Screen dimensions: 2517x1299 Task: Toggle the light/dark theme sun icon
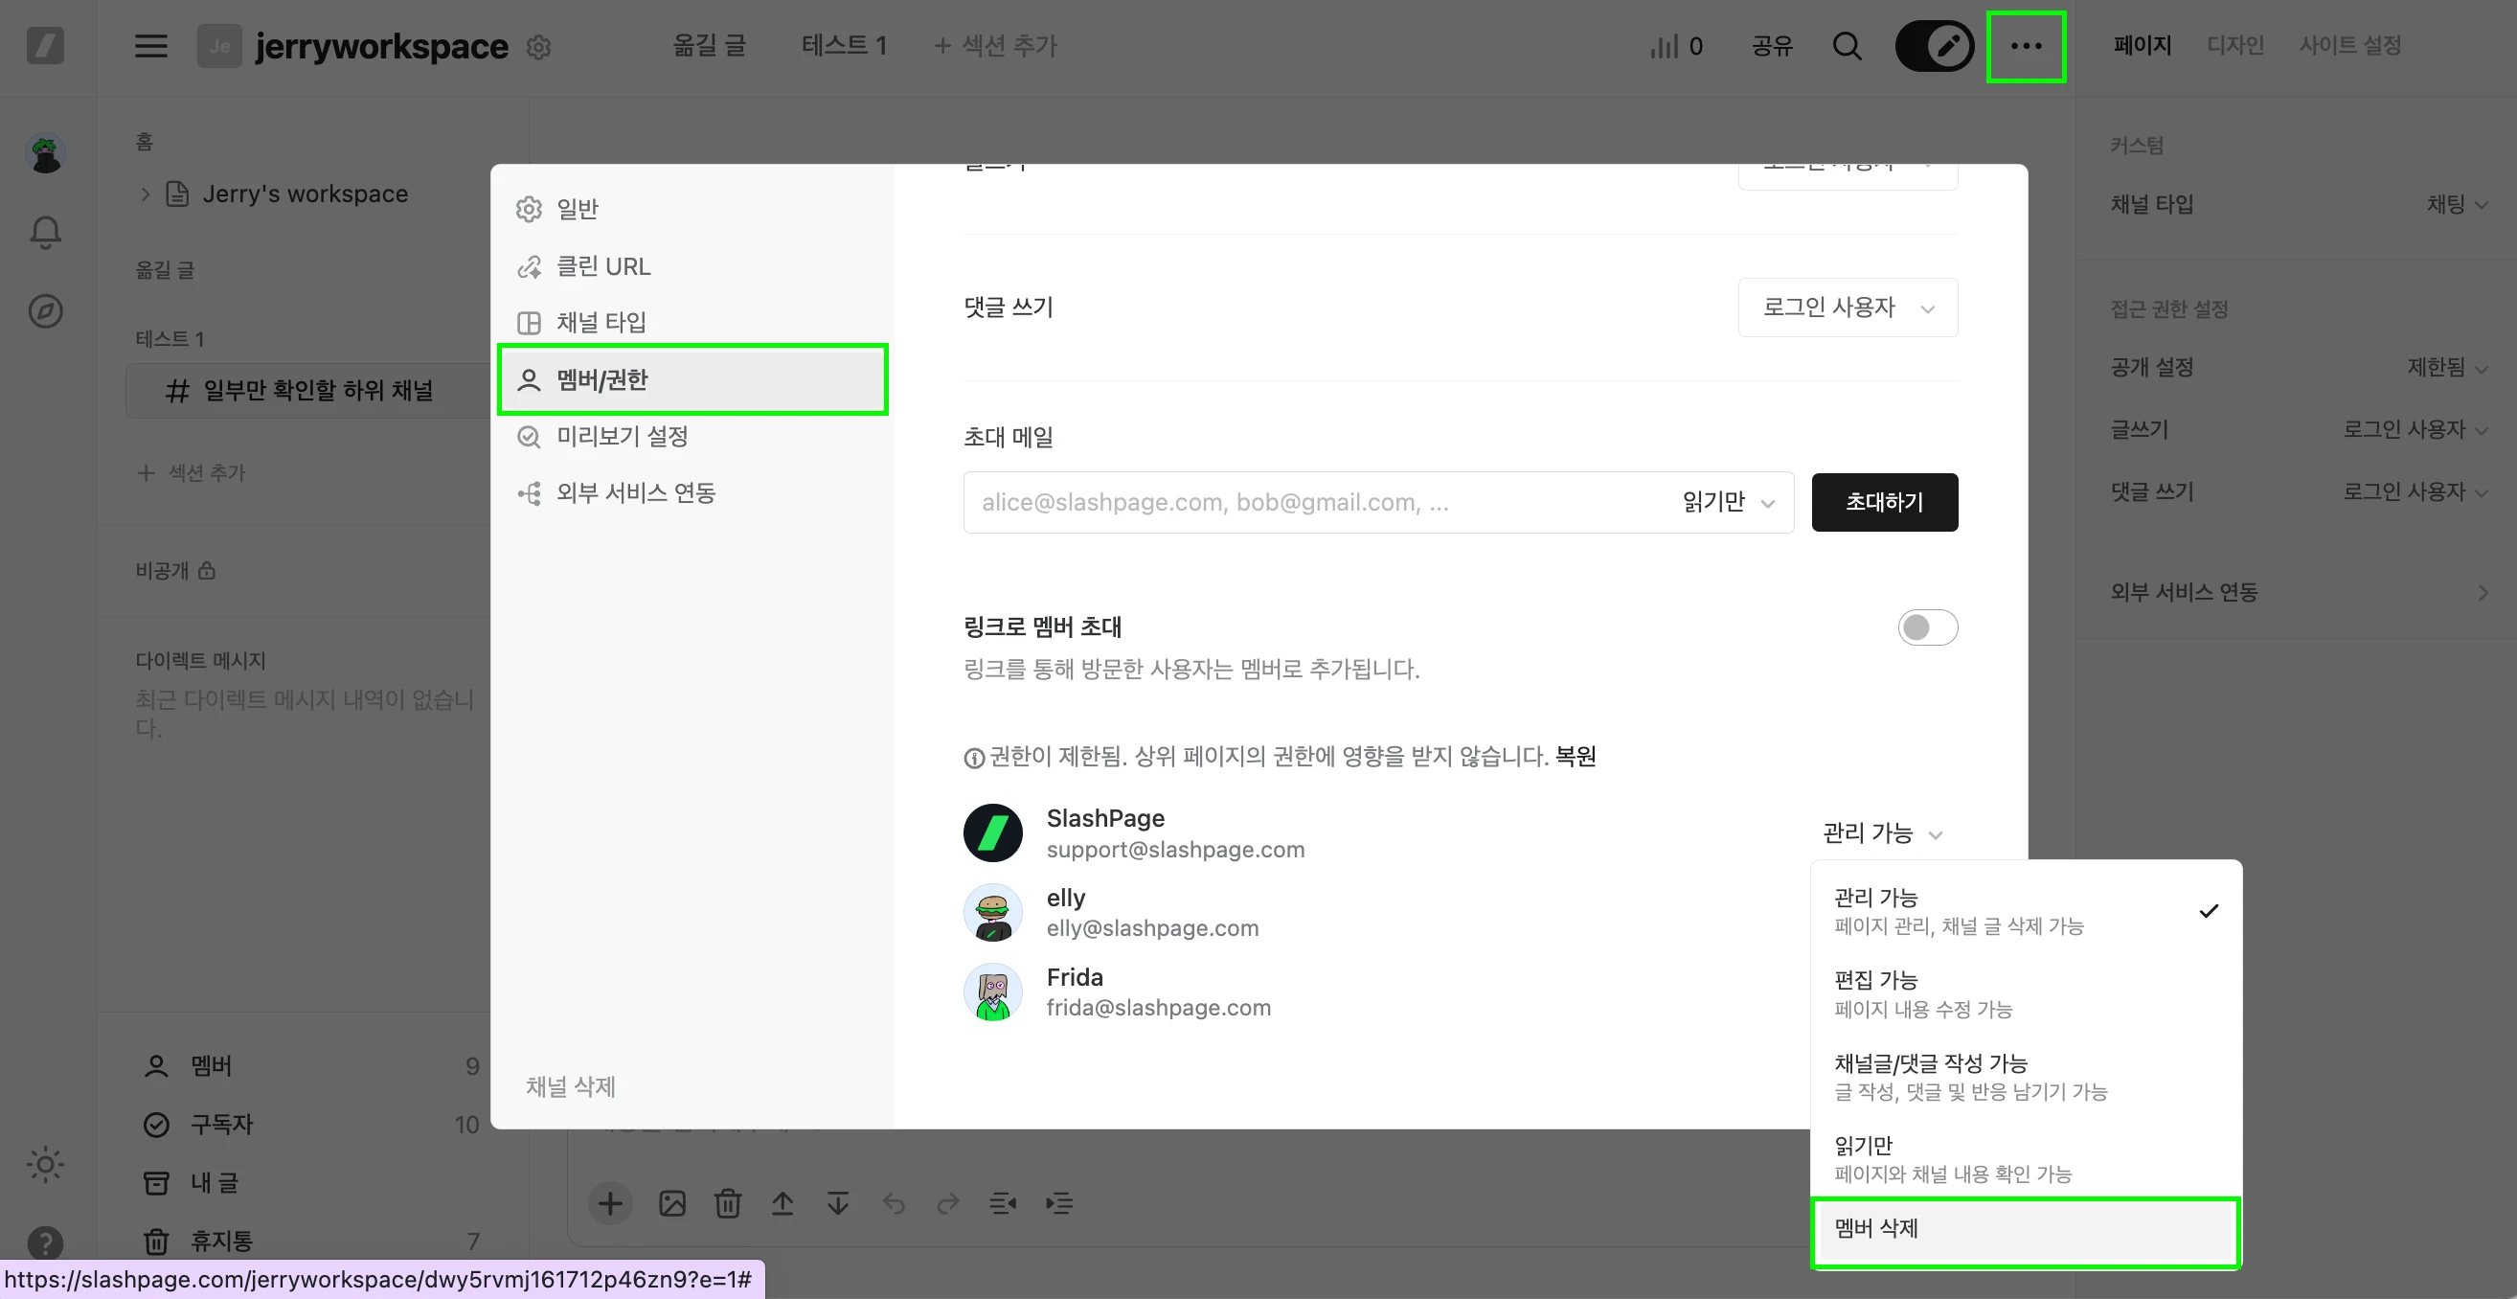coord(45,1164)
